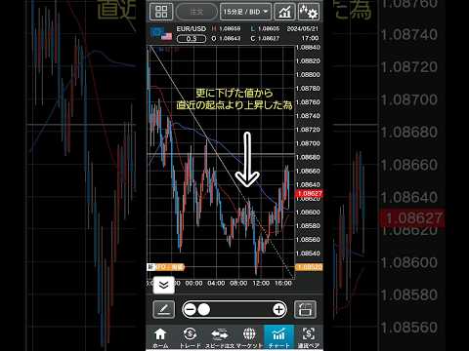Select the チャート chart tab
469x351 pixels.
tap(279, 337)
